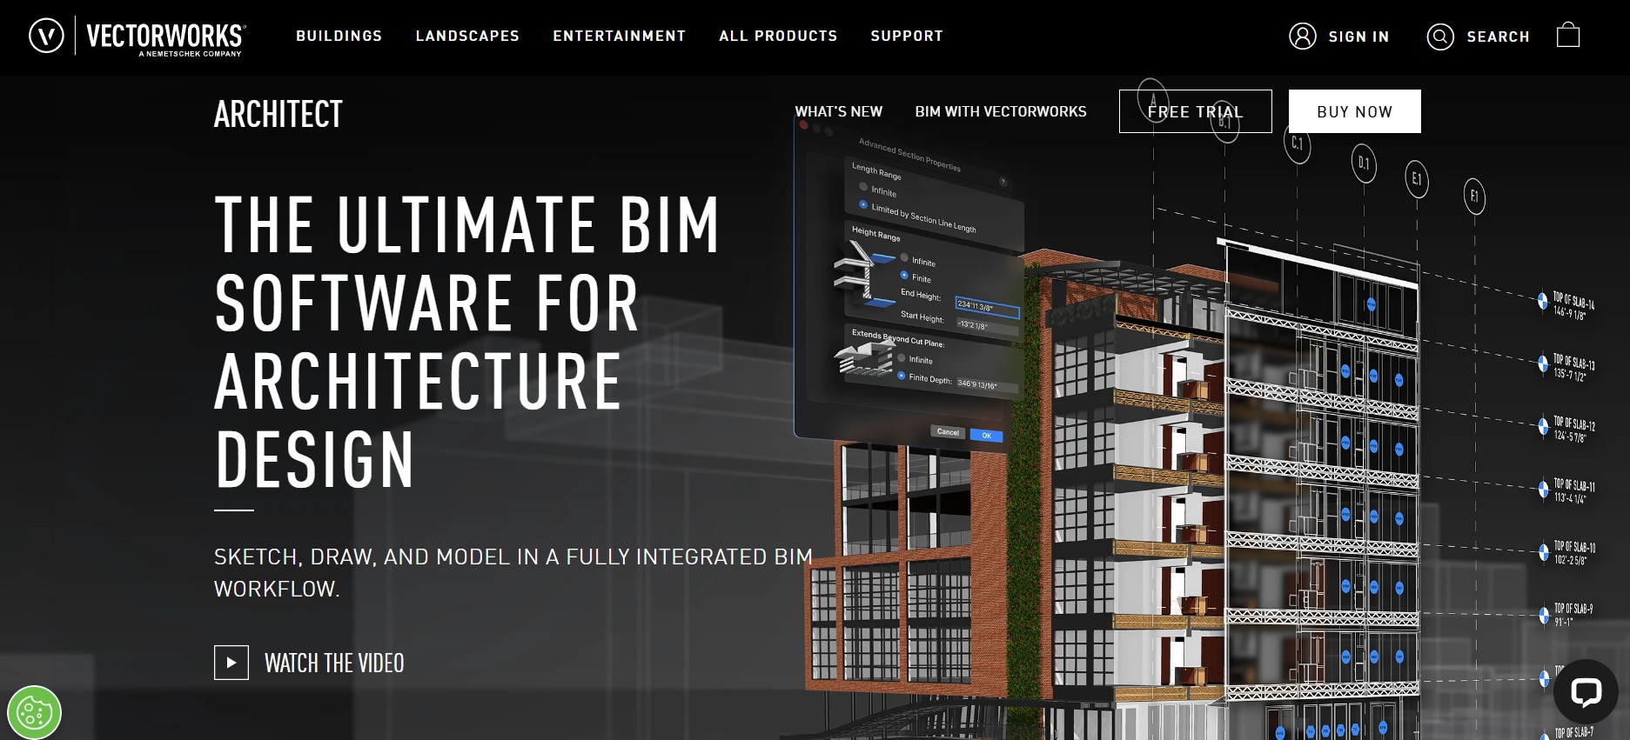Open the Entertainment menu
The image size is (1630, 740).
click(x=620, y=36)
